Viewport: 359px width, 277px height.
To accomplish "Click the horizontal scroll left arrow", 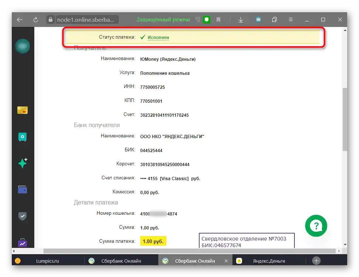I will [x=14, y=251].
